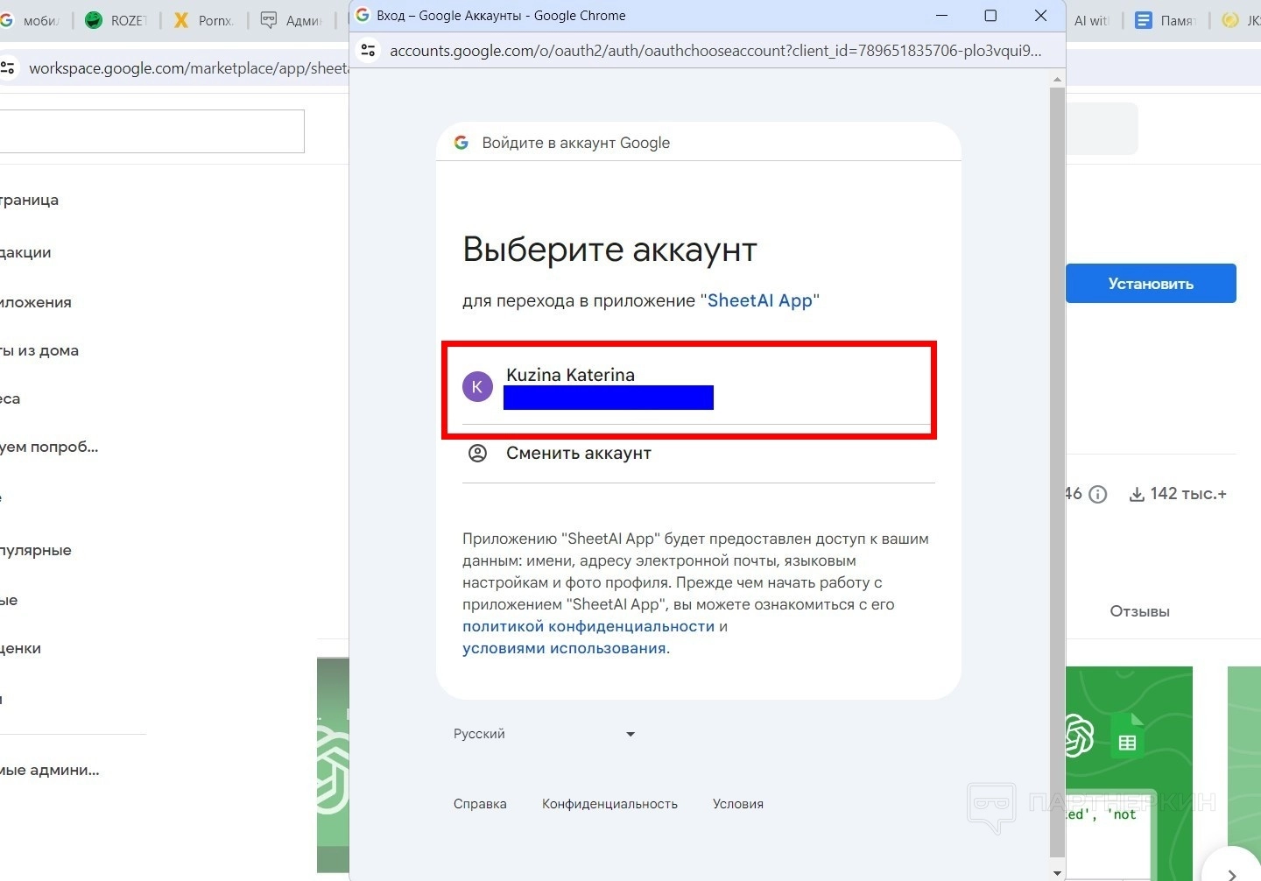1261x881 pixels.
Task: Switch to the 'Отзывы' tab in Marketplace
Action: 1139,611
